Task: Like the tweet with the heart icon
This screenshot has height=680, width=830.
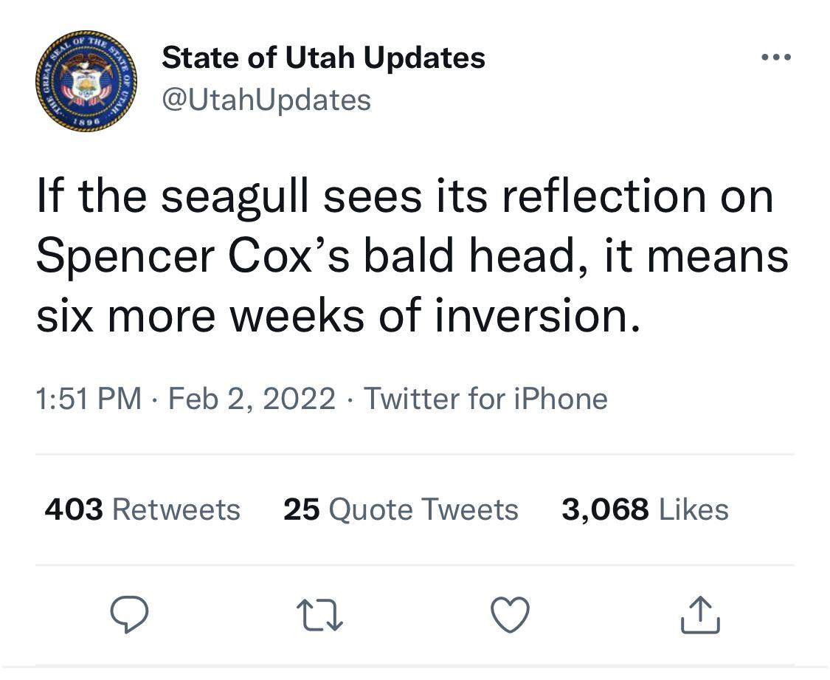Action: click(511, 615)
